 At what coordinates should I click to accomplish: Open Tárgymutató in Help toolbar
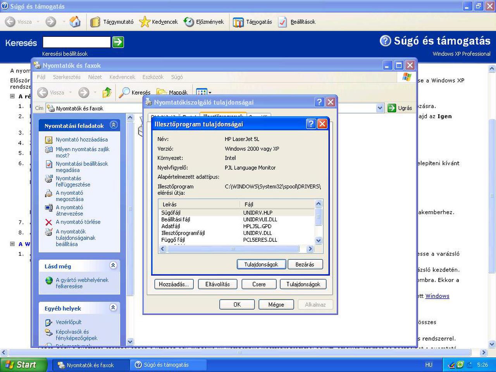pyautogui.click(x=112, y=22)
